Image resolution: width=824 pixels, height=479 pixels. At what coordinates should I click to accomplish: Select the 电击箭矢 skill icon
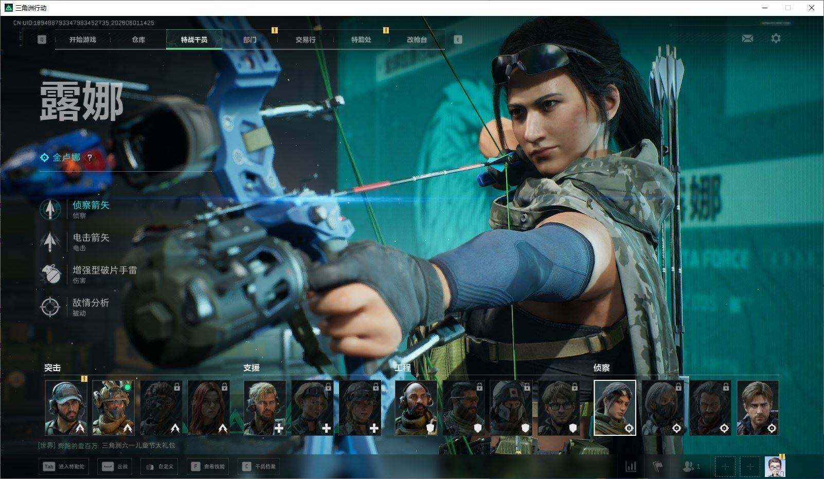(50, 242)
